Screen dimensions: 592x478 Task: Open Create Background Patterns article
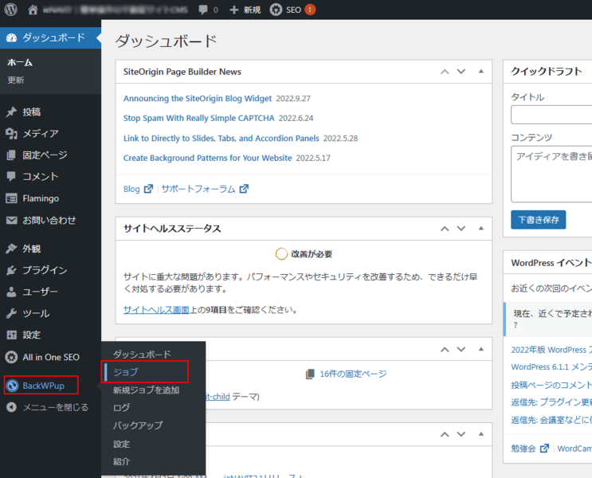click(208, 158)
